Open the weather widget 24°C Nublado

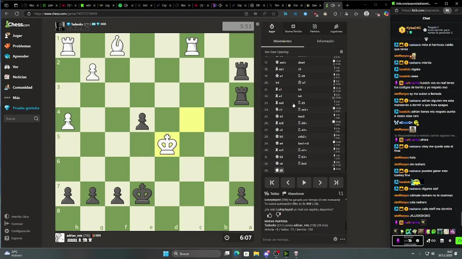click(x=13, y=254)
